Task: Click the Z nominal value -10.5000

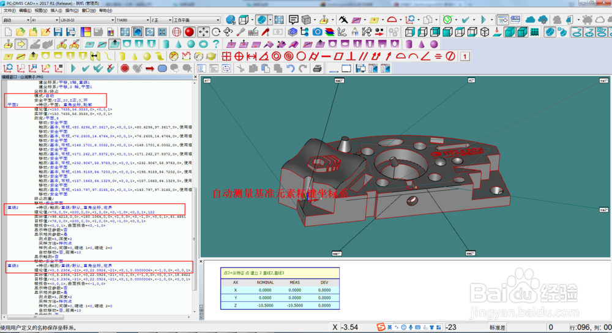Action: (265, 305)
